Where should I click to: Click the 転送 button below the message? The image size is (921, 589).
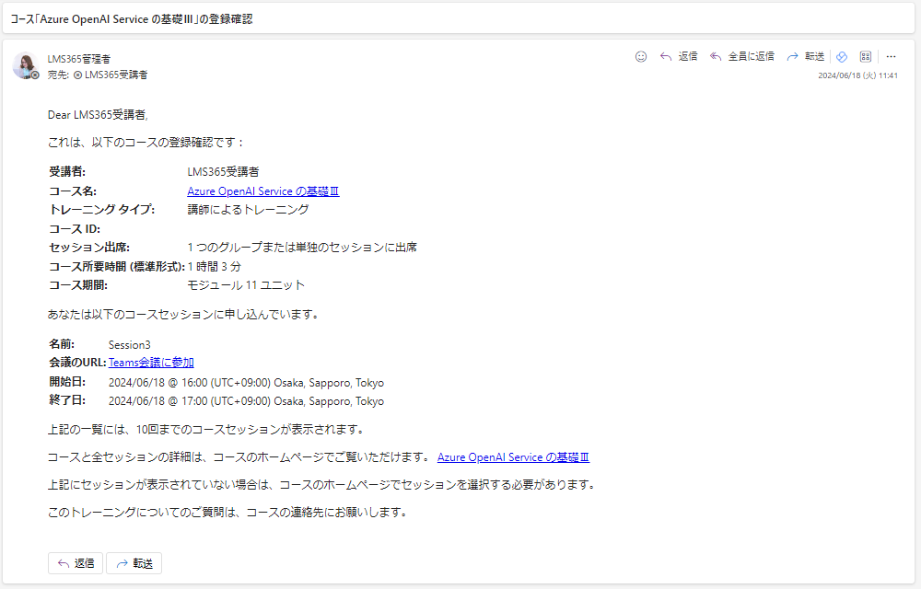point(134,563)
